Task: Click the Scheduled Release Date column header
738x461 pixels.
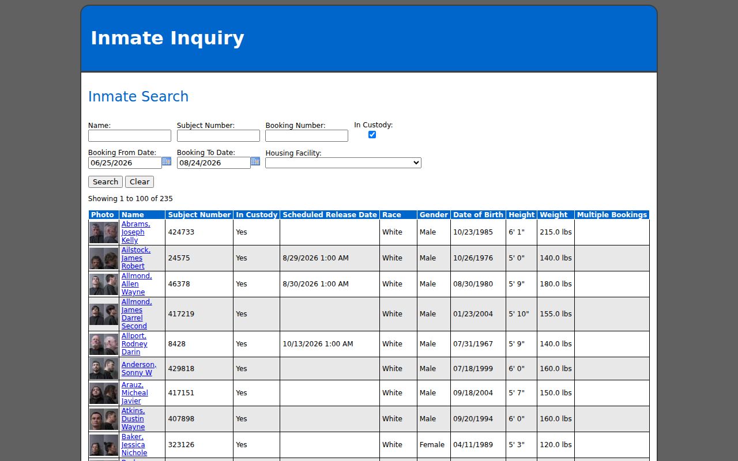Action: [x=330, y=215]
